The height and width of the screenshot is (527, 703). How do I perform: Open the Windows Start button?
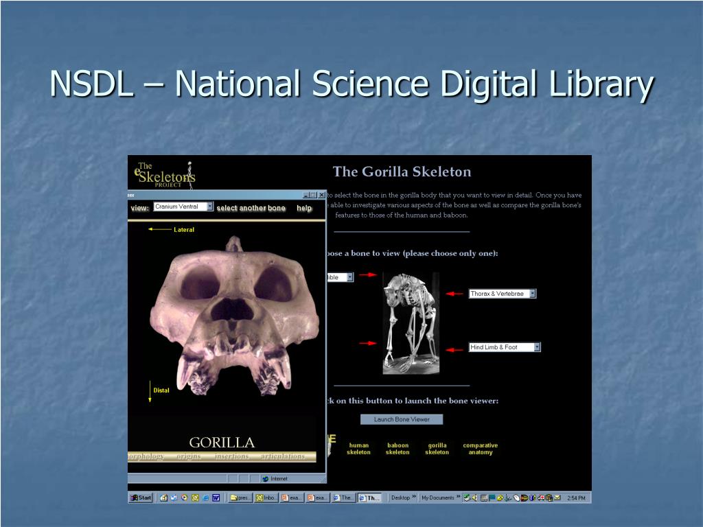(x=141, y=497)
